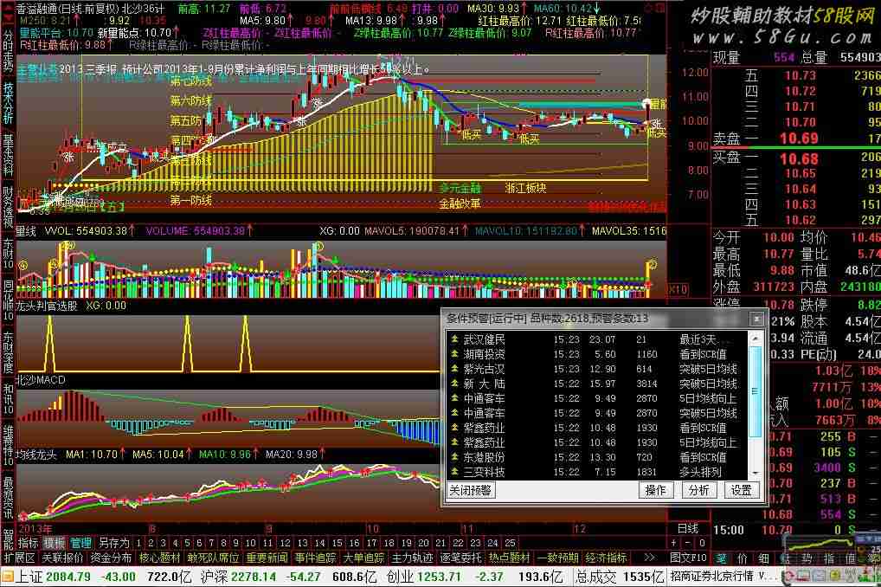This screenshot has height=587, width=881.
Task: Open the 重要新闻 tab
Action: (x=267, y=558)
